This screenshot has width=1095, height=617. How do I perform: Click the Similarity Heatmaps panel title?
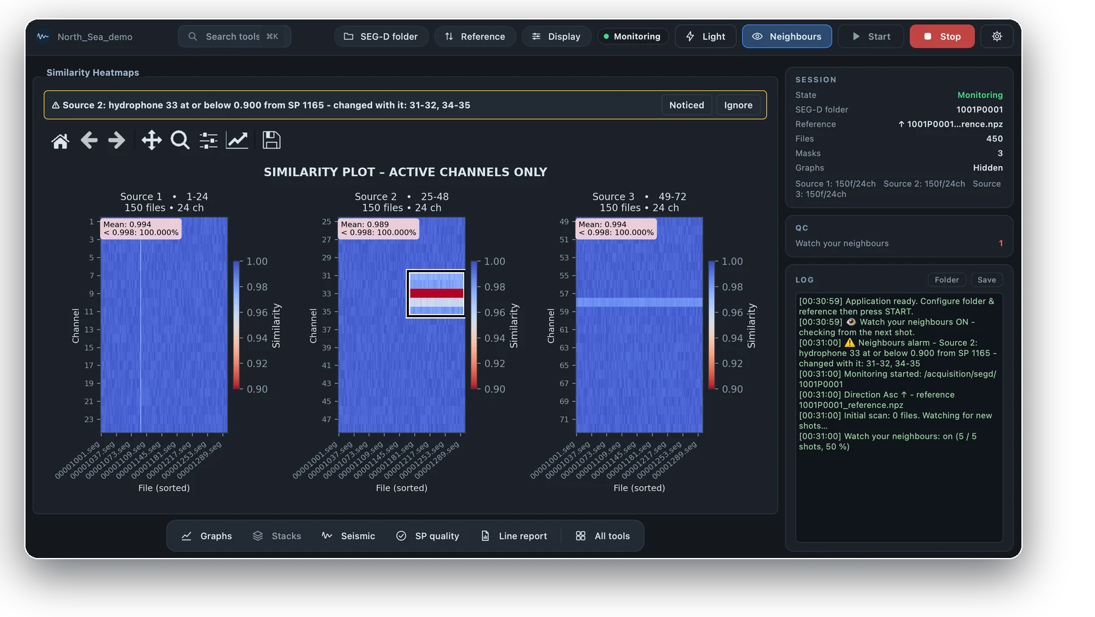point(92,72)
